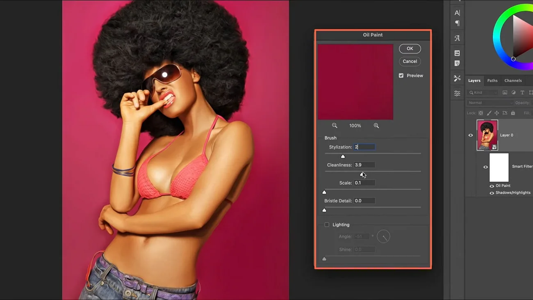Open the Glyphs panel icon
Image resolution: width=533 pixels, height=300 pixels.
tap(457, 38)
